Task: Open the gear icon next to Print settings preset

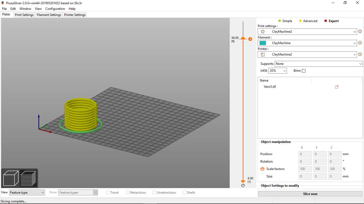Action: pos(360,31)
